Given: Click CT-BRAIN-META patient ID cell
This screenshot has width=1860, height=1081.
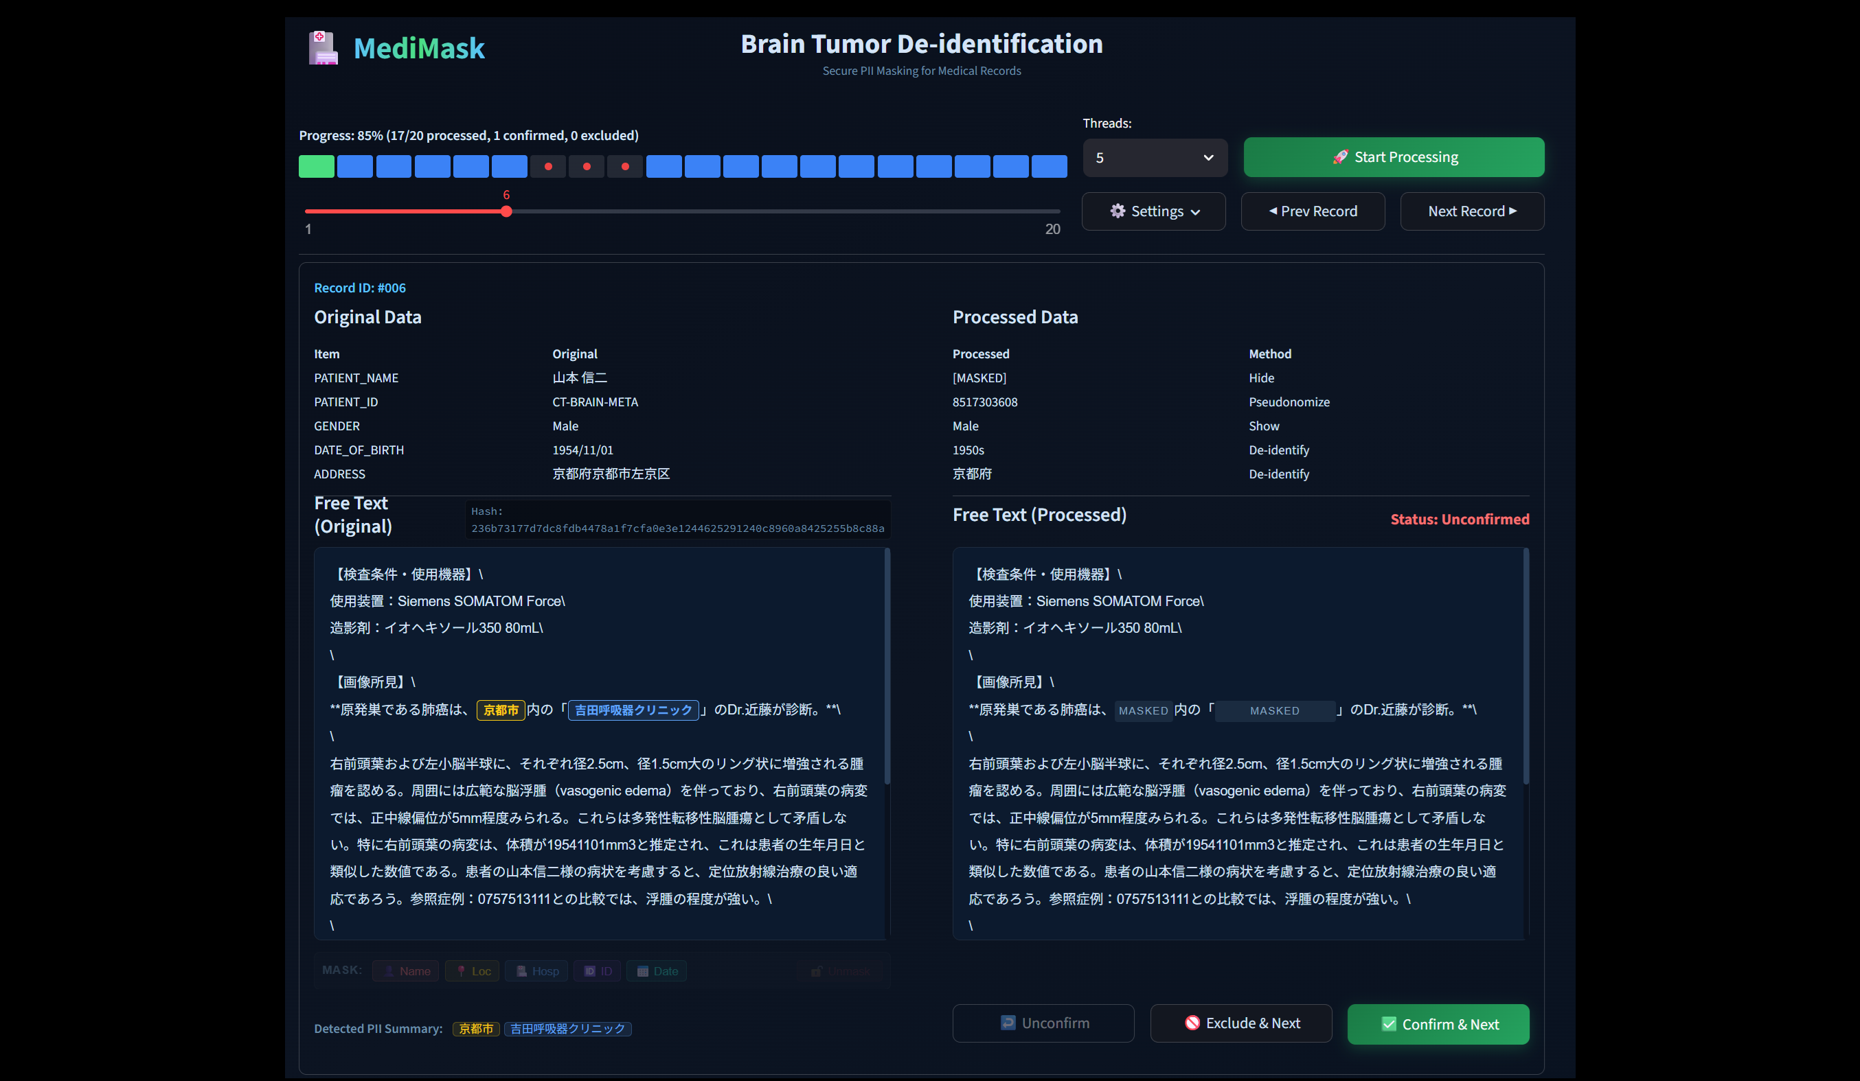Looking at the screenshot, I should (x=595, y=402).
